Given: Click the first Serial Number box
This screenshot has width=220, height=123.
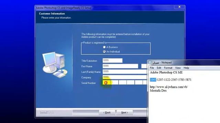Looking at the screenshot, I should click(107, 83).
